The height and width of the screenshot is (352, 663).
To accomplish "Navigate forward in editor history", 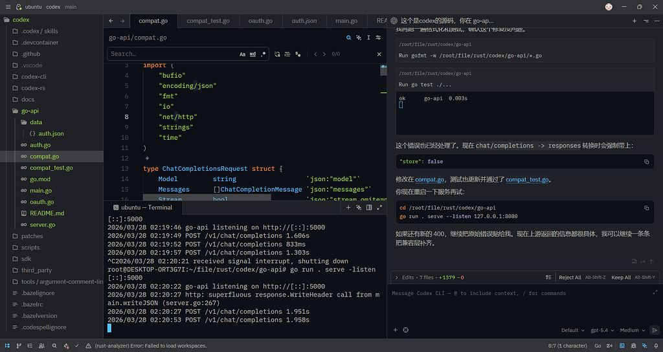I will coord(122,21).
